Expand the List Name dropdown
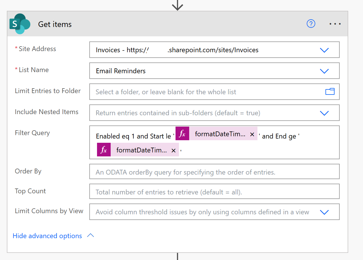This screenshot has width=363, height=260. click(324, 71)
